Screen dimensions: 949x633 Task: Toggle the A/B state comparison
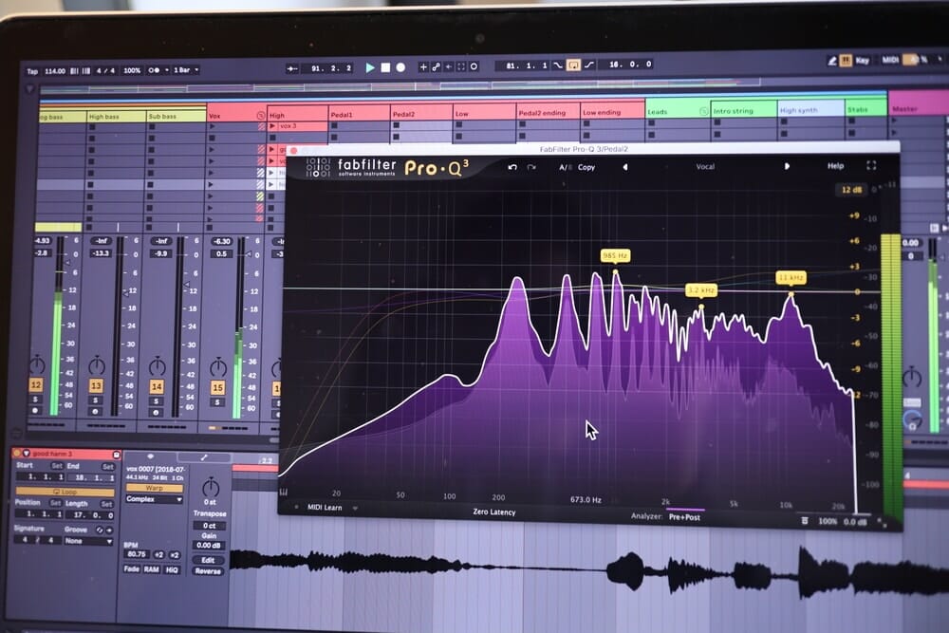tap(565, 167)
